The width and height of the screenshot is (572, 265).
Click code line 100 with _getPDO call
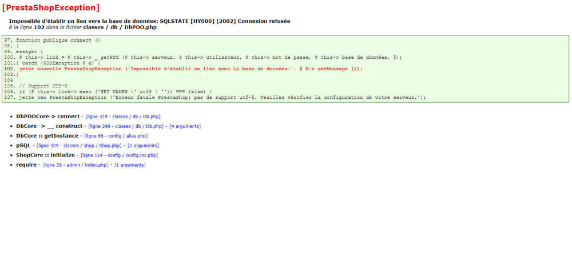coord(203,58)
